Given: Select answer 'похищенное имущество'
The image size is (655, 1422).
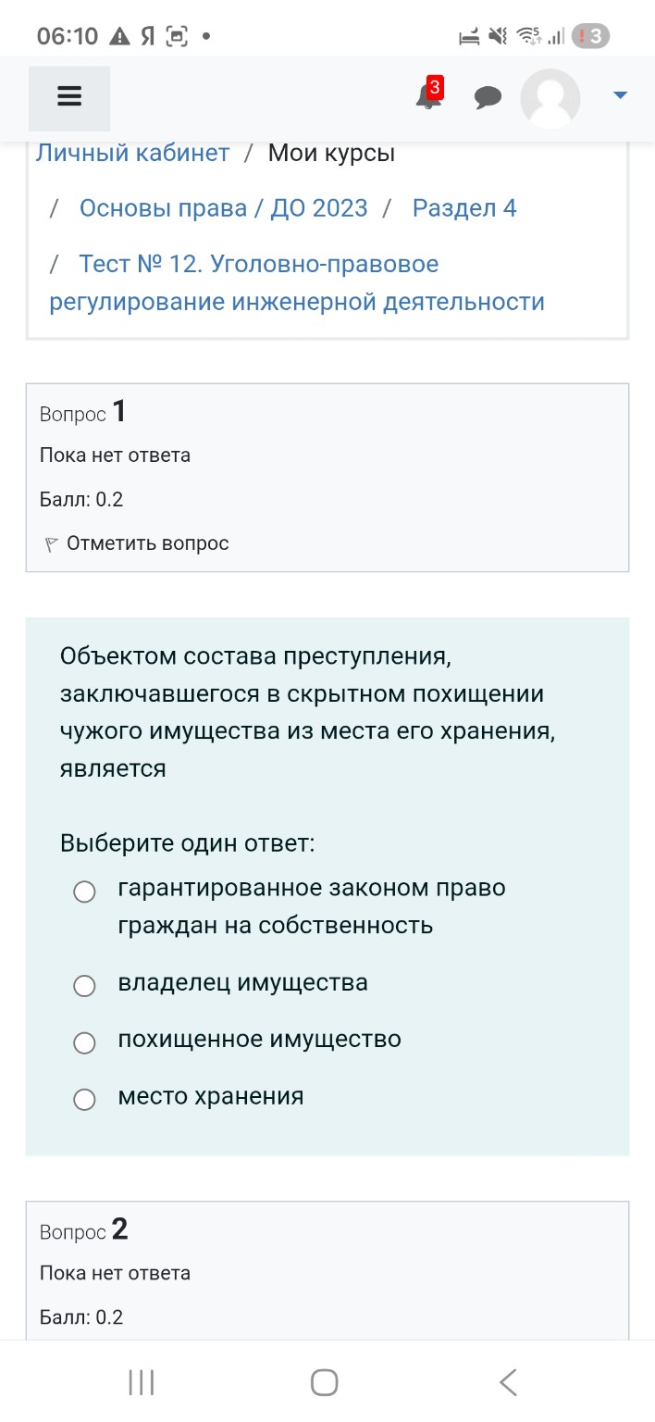Looking at the screenshot, I should pos(84,1042).
